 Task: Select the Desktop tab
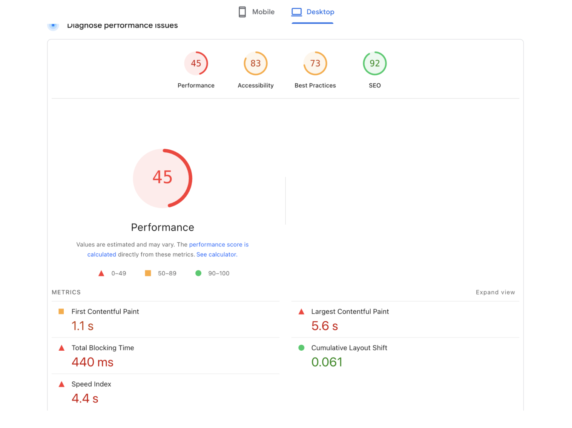coord(313,12)
